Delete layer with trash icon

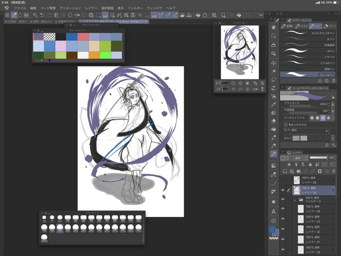[x=333, y=171]
